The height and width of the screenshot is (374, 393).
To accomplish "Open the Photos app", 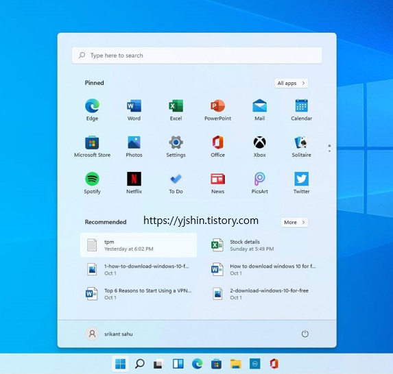I will pyautogui.click(x=134, y=146).
